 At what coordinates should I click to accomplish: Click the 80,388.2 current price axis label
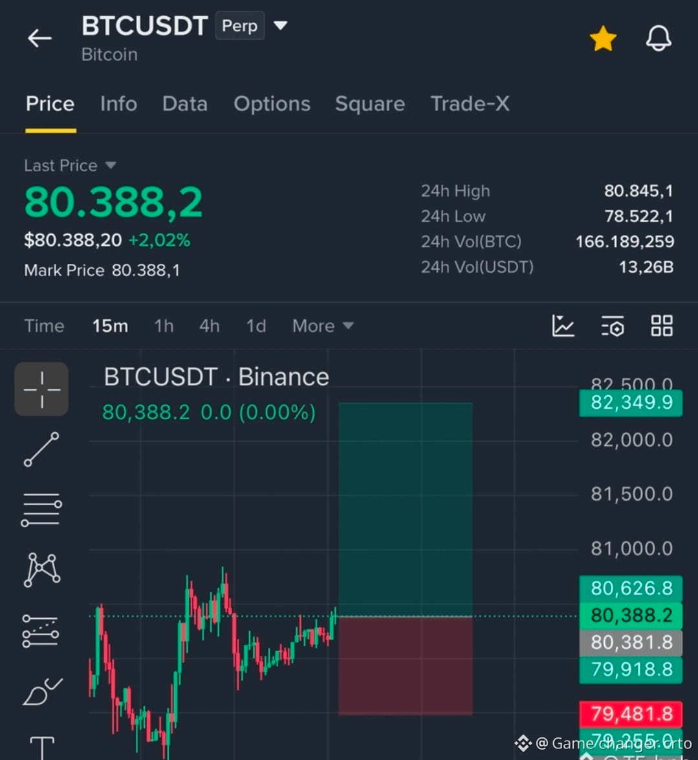[631, 616]
